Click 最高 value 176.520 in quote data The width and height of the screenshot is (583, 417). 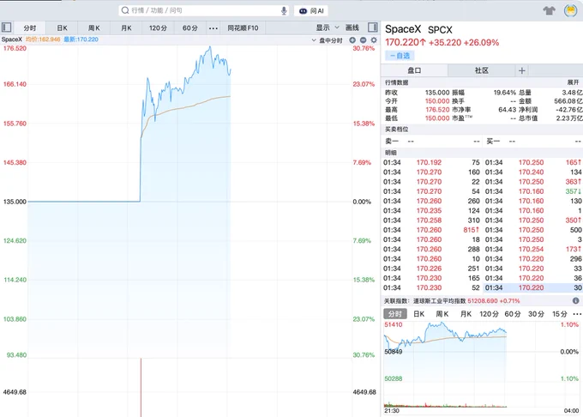tap(437, 110)
